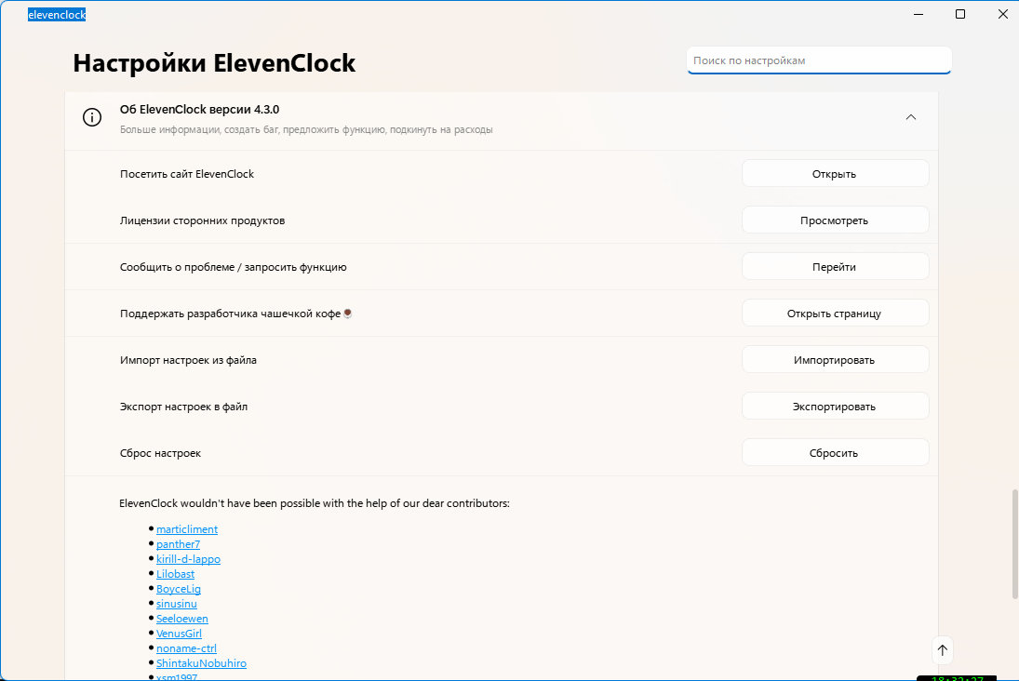Open the ShintakuNobuhiro contributor link

coord(201,663)
